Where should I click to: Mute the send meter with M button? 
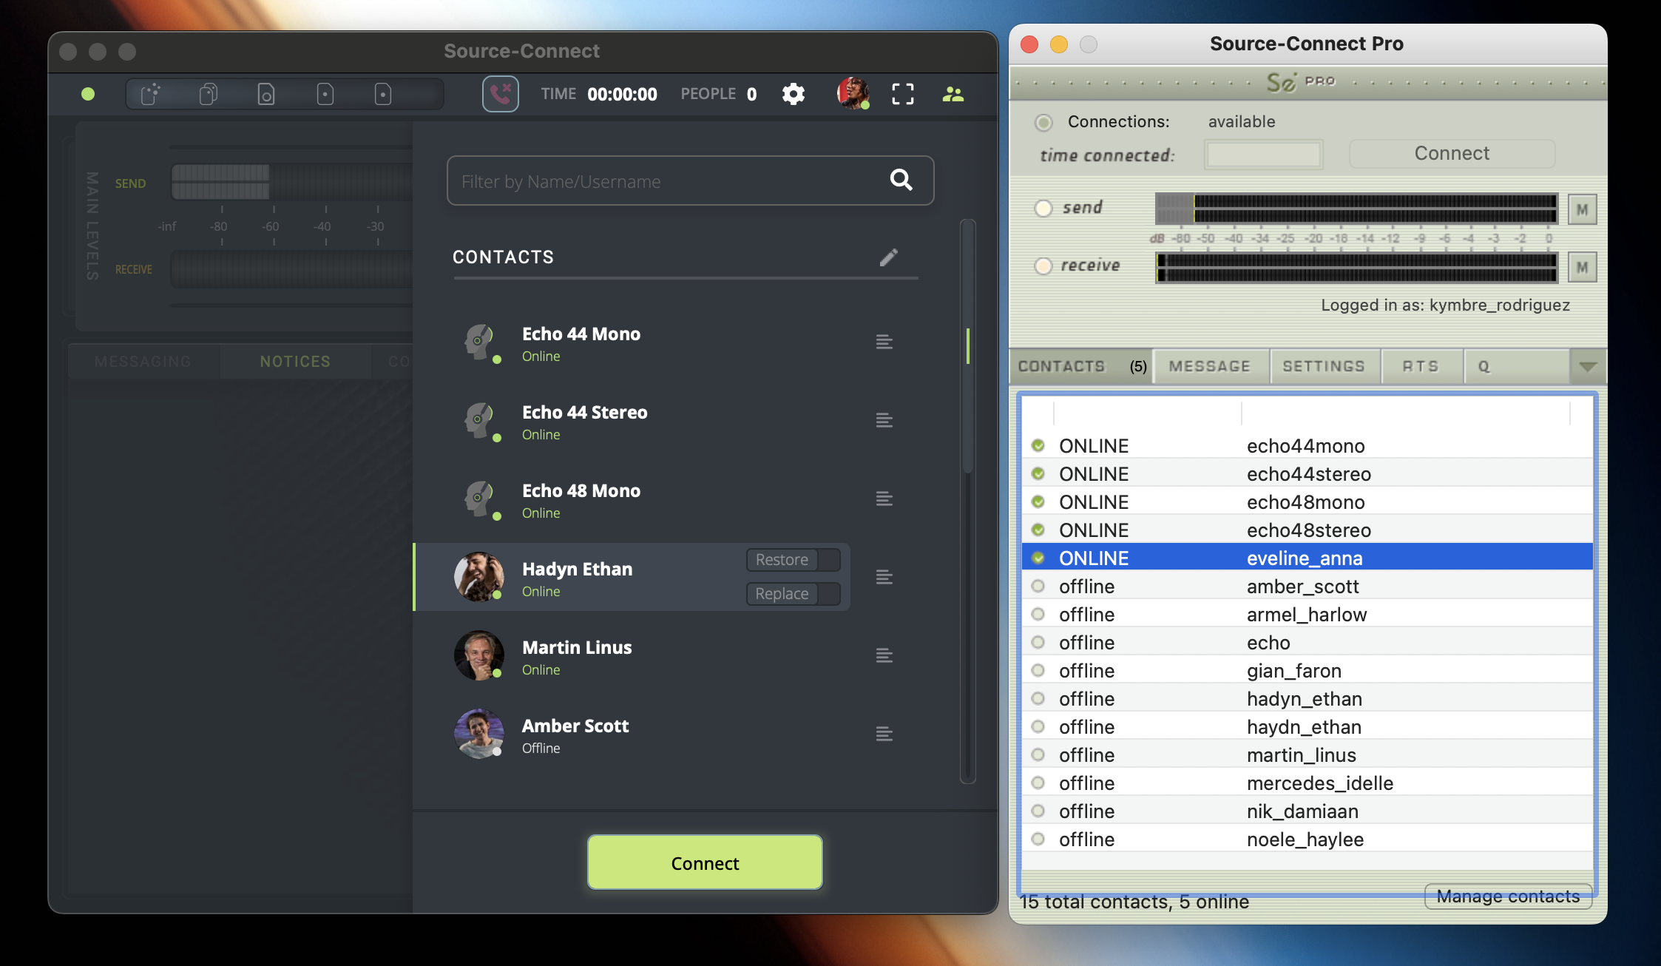(x=1582, y=209)
